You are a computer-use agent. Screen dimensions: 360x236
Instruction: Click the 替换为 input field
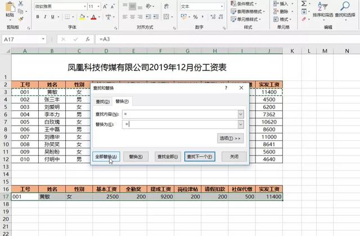[x=180, y=124]
